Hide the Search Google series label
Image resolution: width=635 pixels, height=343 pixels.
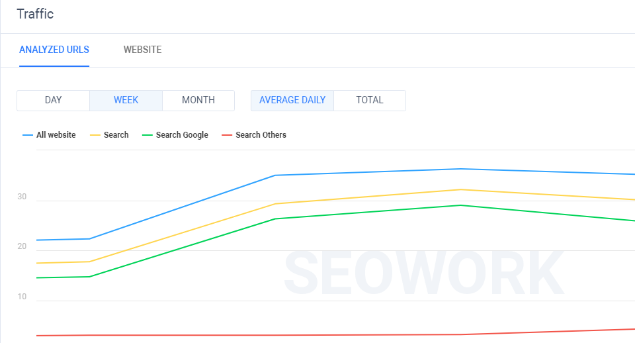182,135
